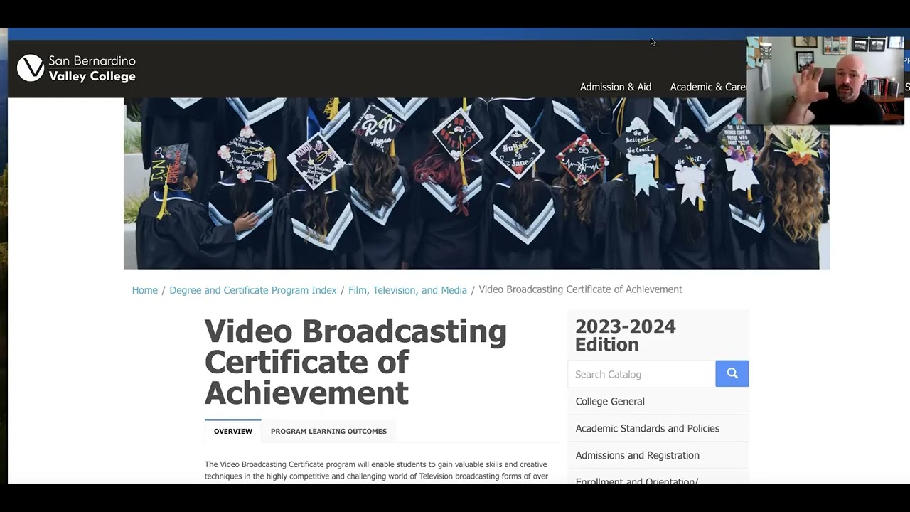The image size is (910, 512).
Task: Open Film, Television, and Media breadcrumb
Action: tap(407, 290)
